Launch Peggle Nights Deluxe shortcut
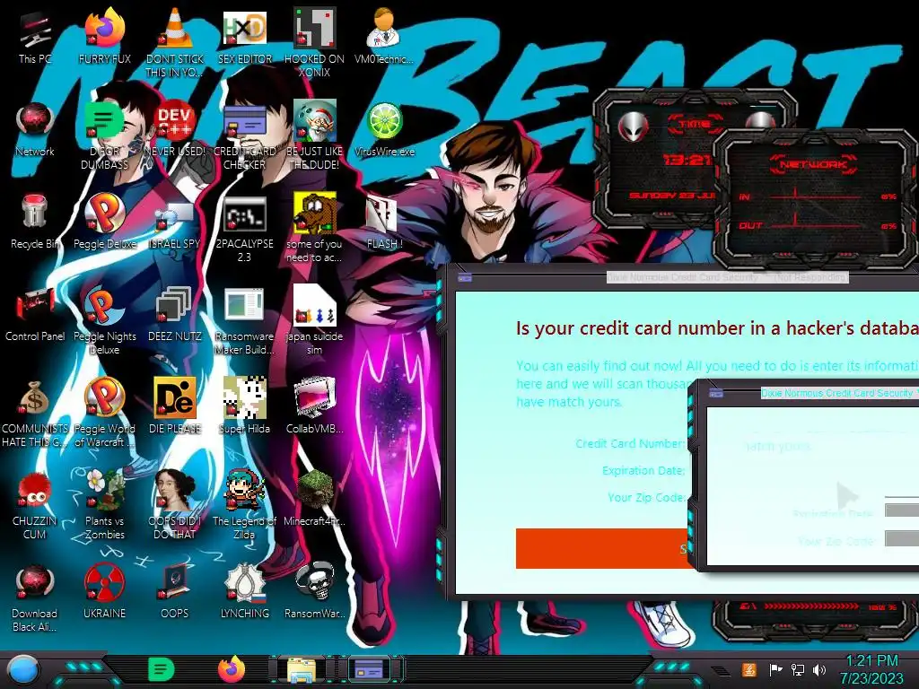 (x=104, y=320)
